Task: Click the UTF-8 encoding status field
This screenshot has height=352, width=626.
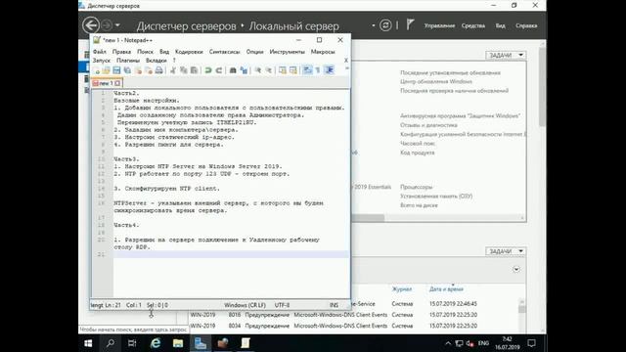Action: coord(282,305)
